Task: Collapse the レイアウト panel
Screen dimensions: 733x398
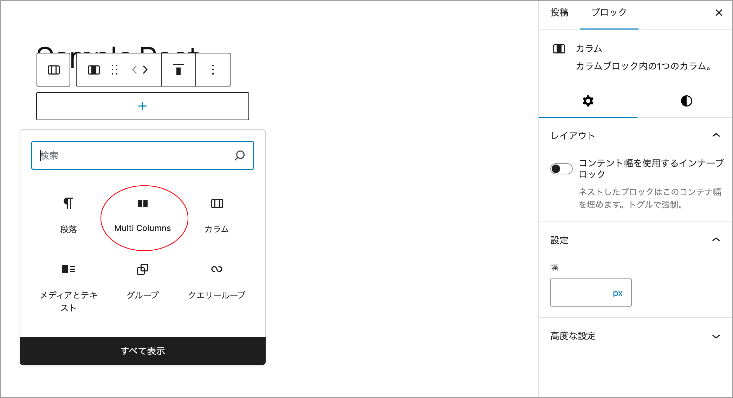Action: pyautogui.click(x=716, y=135)
